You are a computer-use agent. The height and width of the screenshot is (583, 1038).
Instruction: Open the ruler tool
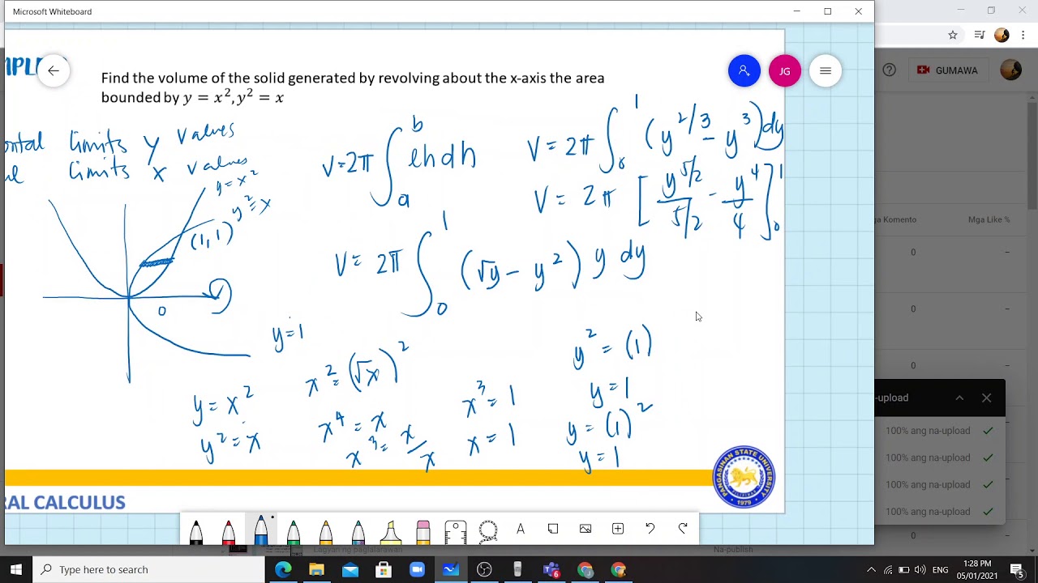pyautogui.click(x=456, y=530)
